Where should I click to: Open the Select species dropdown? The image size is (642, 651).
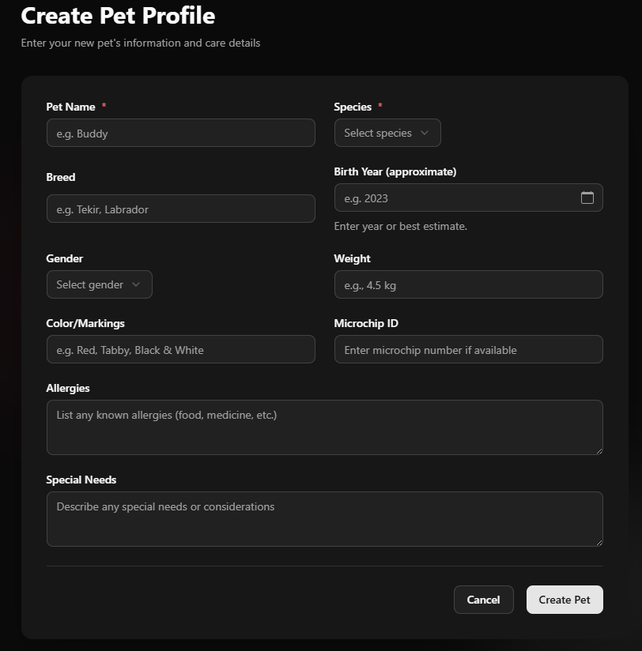click(387, 133)
